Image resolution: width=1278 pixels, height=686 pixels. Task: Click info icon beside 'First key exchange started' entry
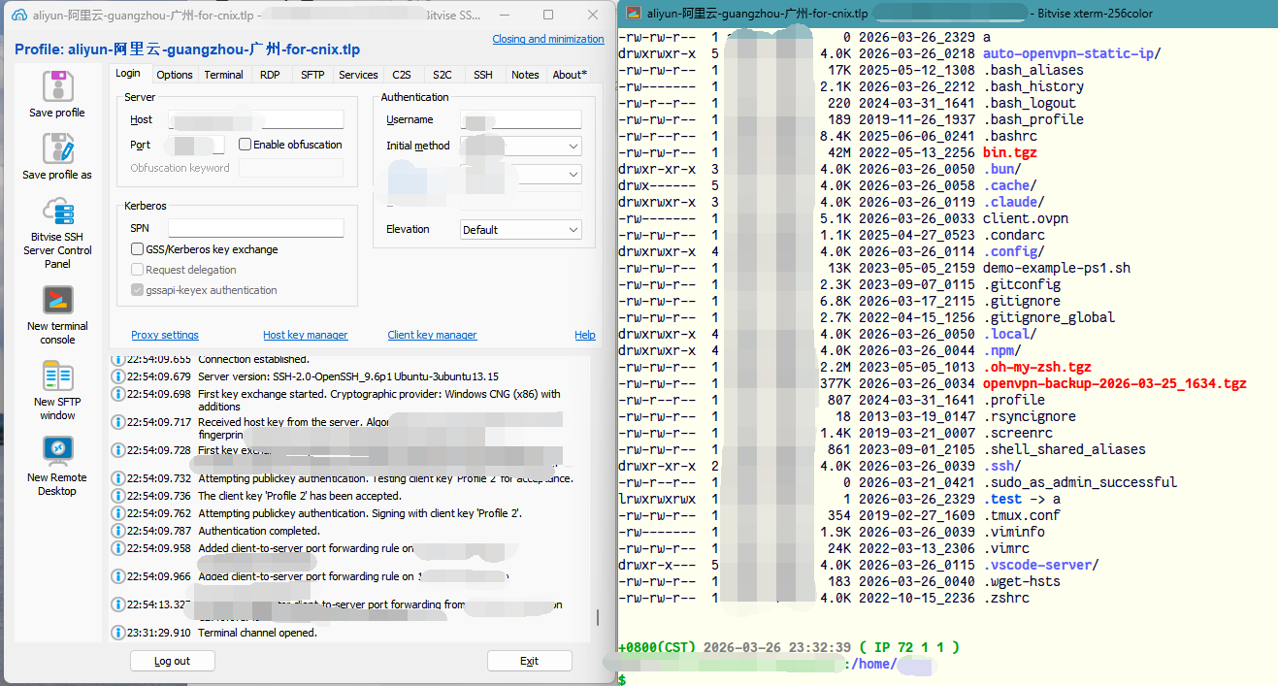118,394
